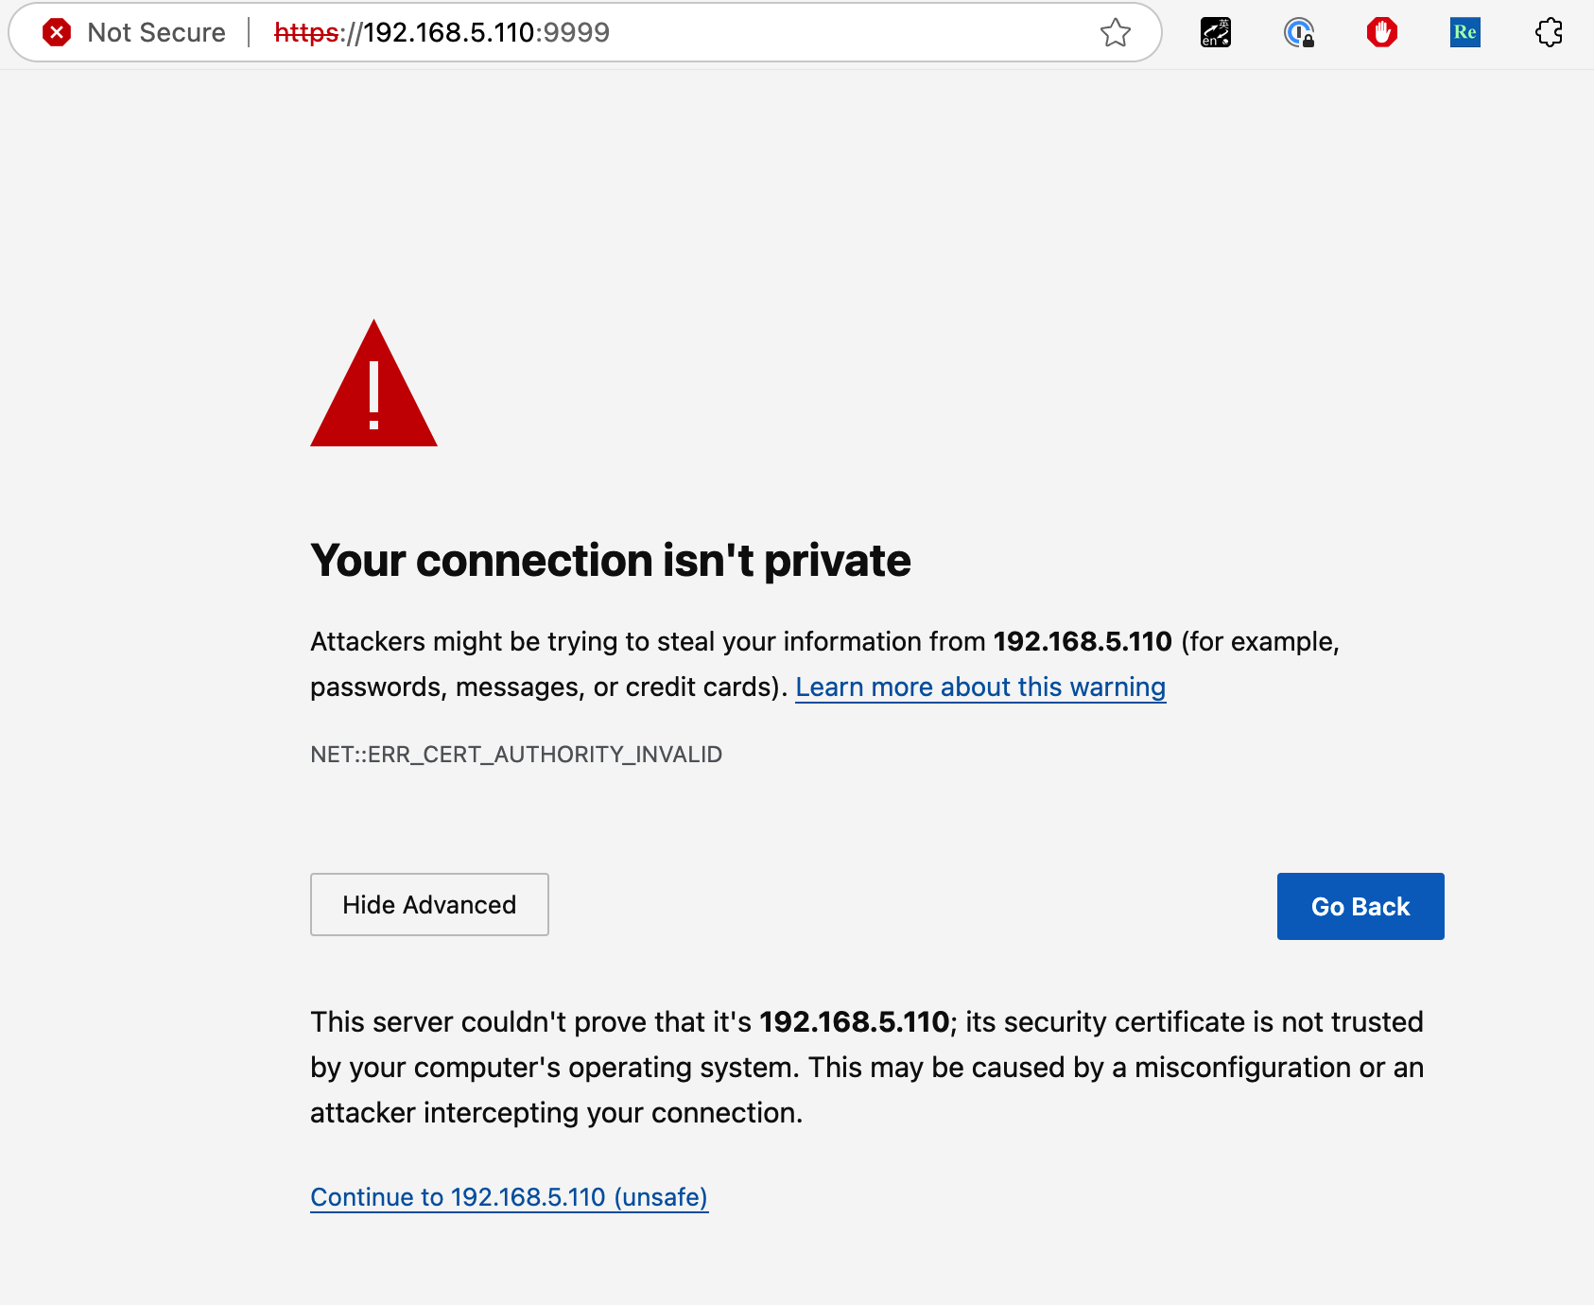1594x1305 pixels.
Task: Click the page heading about connection privacy
Action: pyautogui.click(x=611, y=561)
